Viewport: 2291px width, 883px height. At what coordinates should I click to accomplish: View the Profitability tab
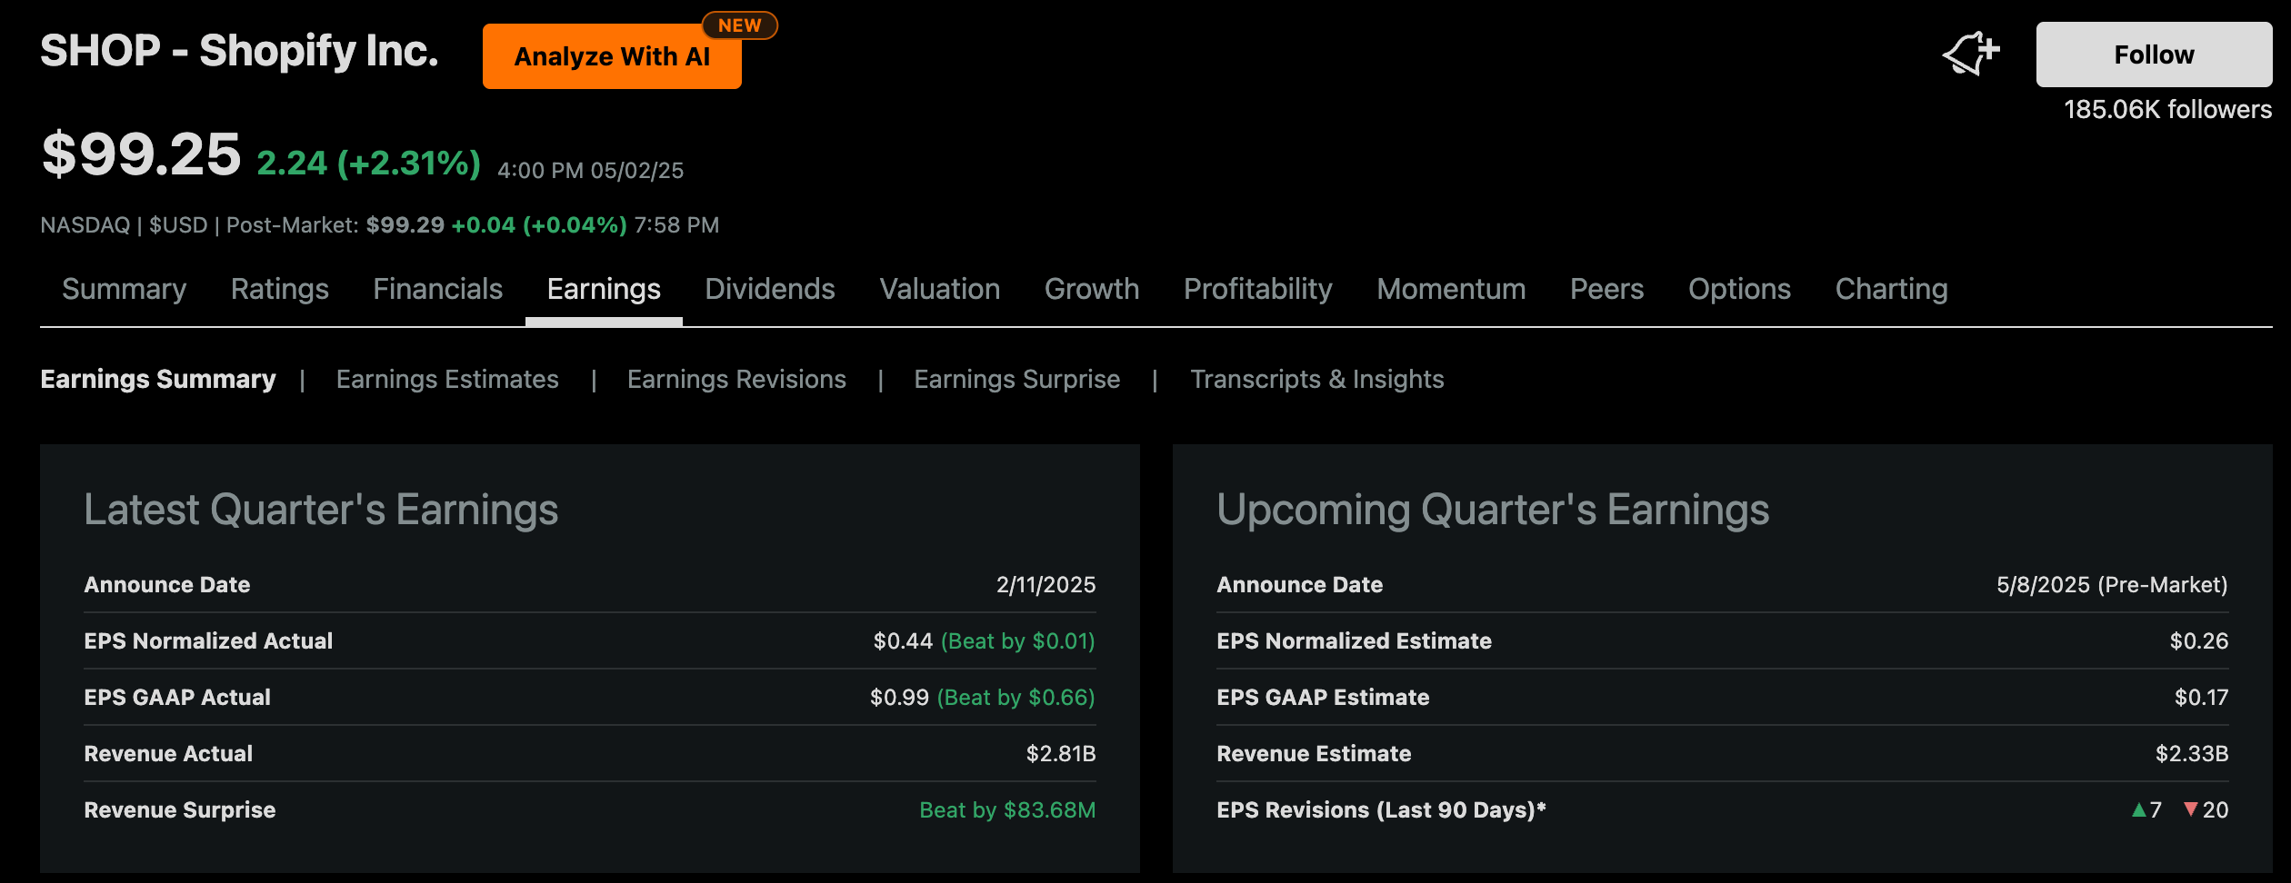coord(1258,289)
